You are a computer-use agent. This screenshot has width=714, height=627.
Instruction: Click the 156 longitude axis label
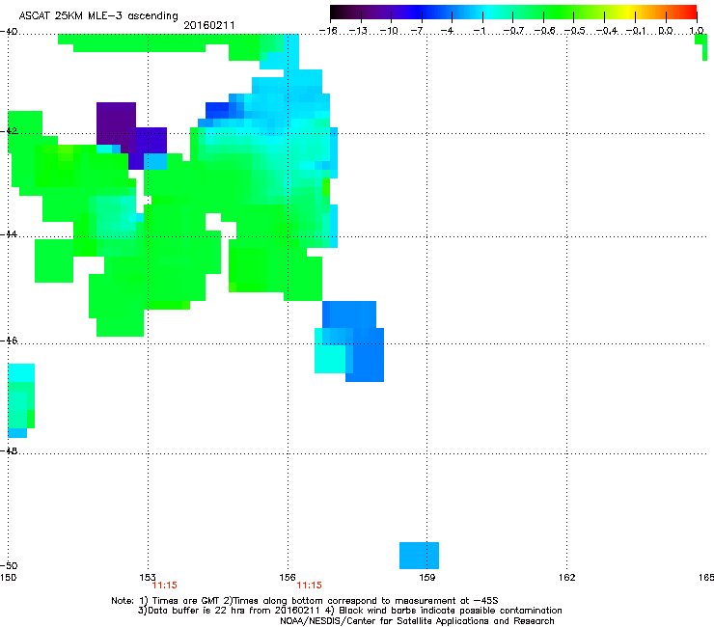point(288,578)
